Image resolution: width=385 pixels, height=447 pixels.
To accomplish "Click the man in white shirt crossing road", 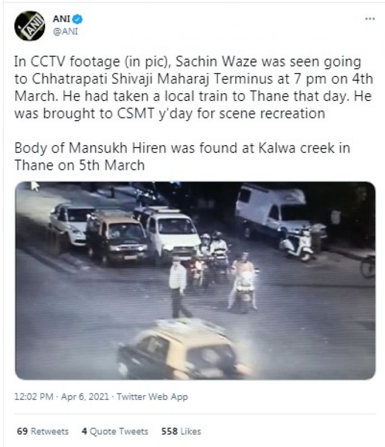I will click(178, 286).
